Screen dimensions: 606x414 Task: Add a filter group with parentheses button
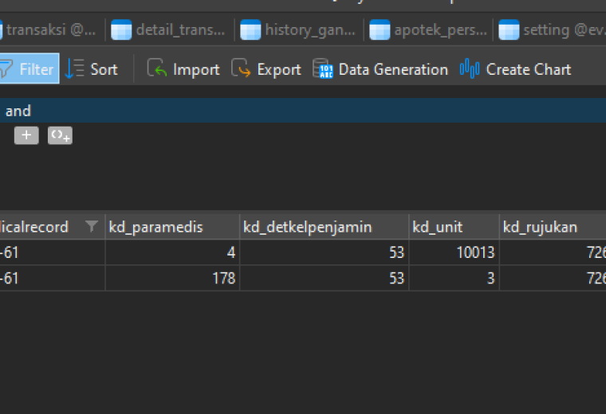coord(60,135)
